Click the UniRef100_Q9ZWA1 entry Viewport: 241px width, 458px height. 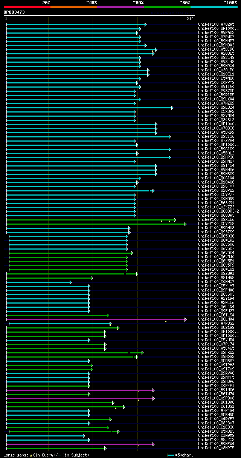[x=217, y=274]
